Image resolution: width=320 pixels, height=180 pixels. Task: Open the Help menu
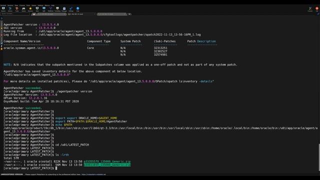pos(53,5)
